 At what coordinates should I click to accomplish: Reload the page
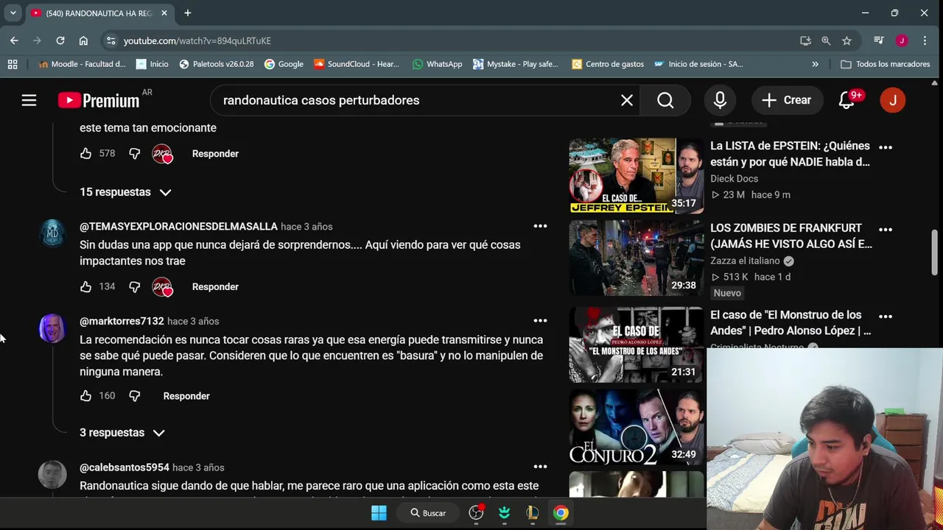(x=60, y=40)
